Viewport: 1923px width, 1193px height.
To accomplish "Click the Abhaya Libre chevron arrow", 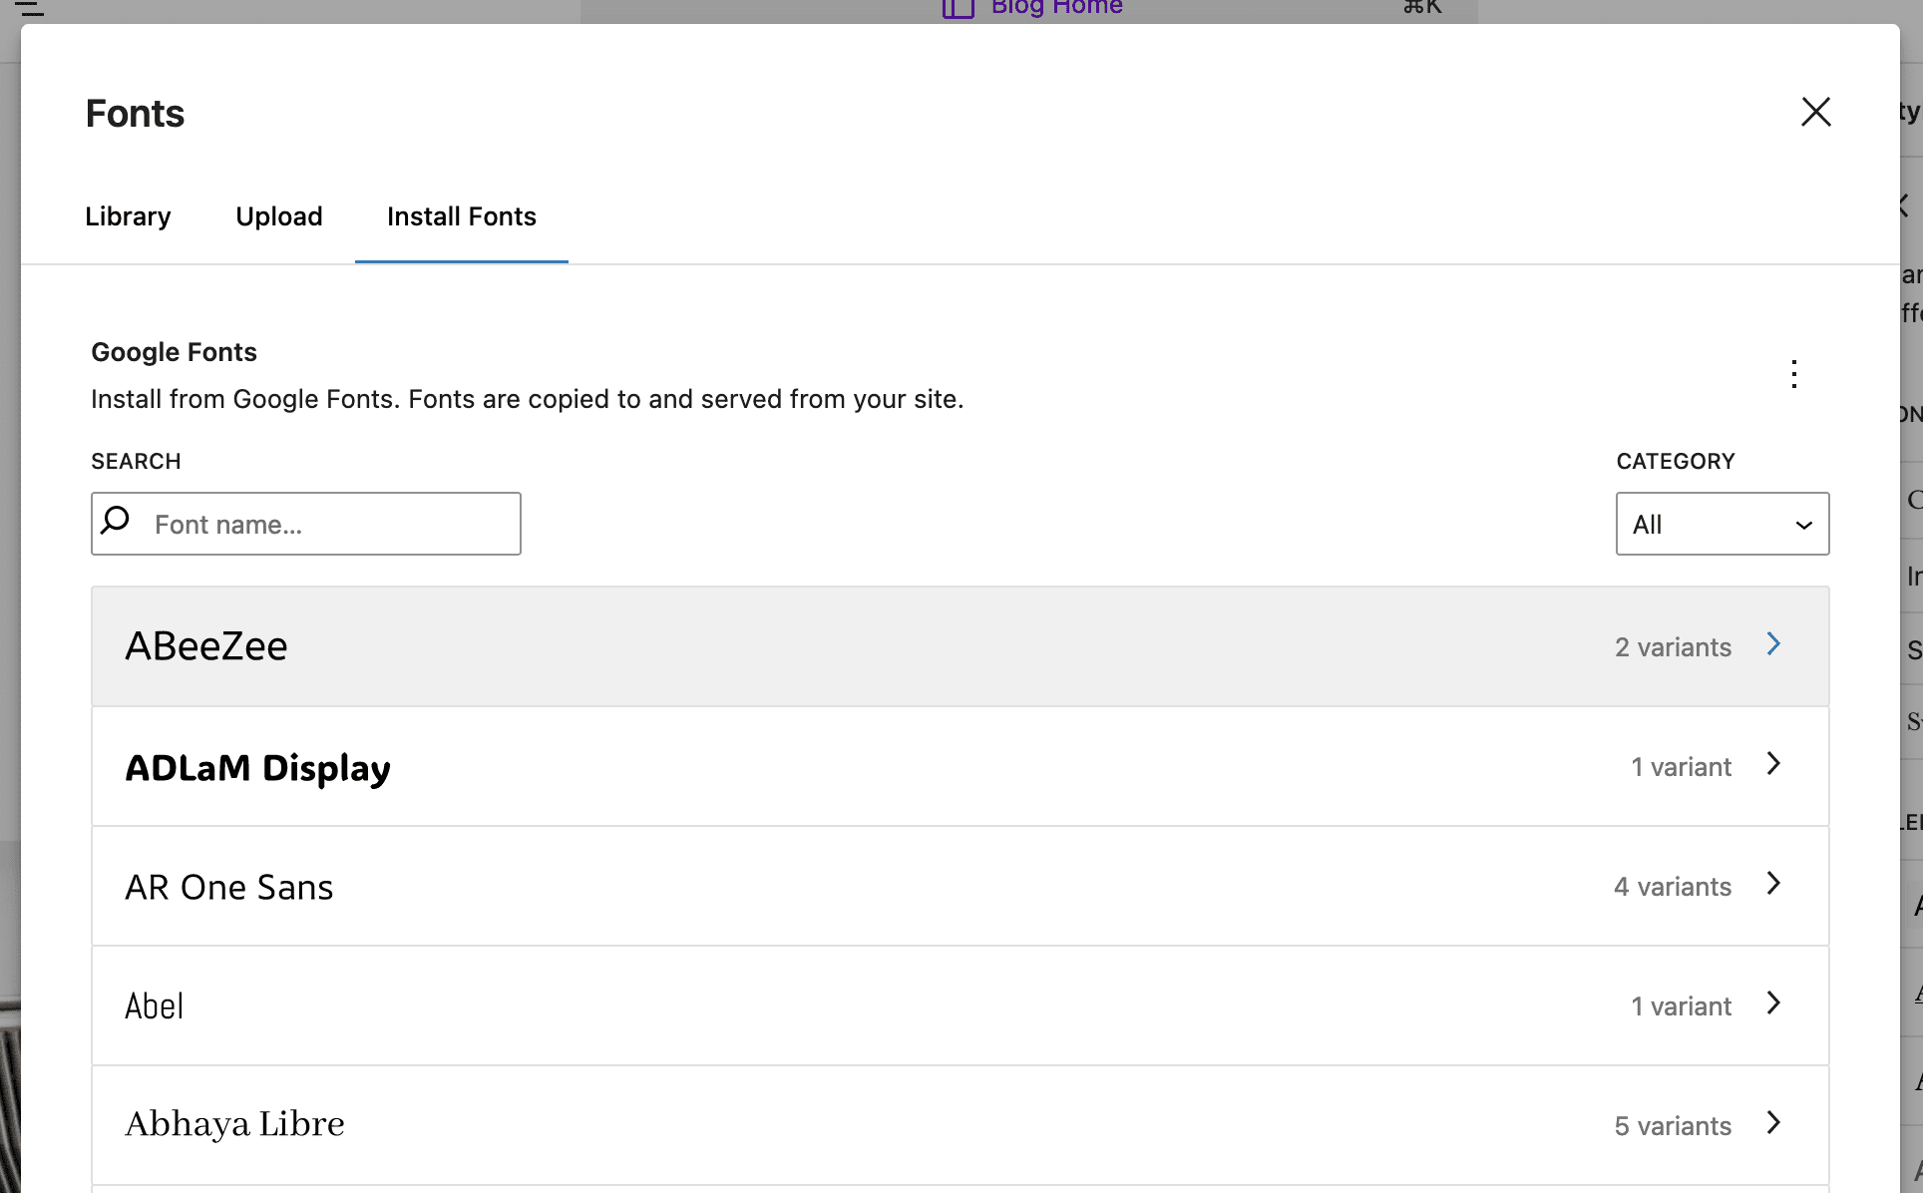I will tap(1773, 1123).
